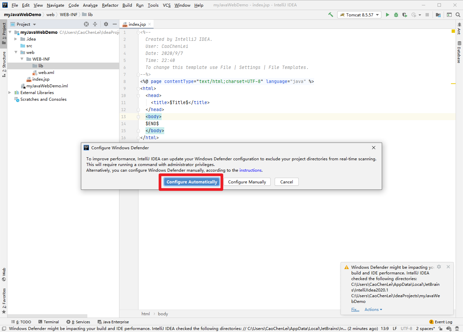Collapse the WEB-INF folder arrow

click(22, 59)
